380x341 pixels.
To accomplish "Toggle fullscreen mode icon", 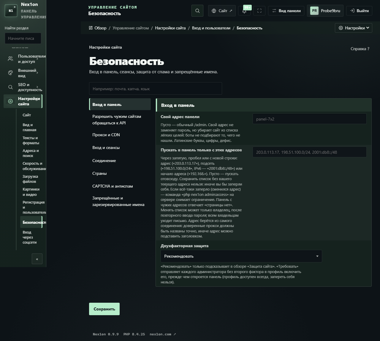I will click(x=259, y=11).
